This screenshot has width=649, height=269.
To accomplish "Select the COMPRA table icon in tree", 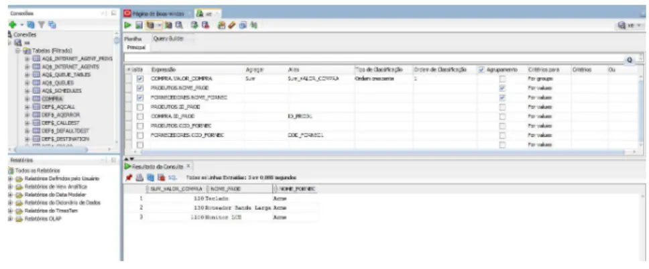I will coord(36,99).
